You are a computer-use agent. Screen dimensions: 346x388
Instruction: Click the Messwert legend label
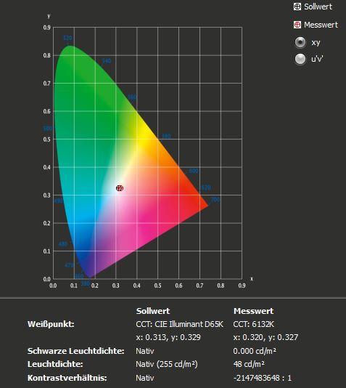click(x=321, y=25)
